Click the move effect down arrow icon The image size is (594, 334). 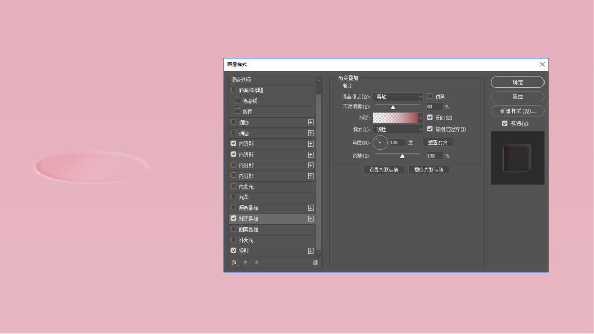tap(256, 263)
